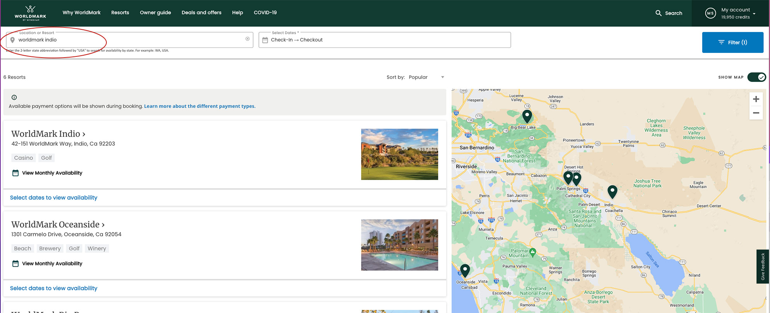Open the WorldMark Oceanside resort title link
770x313 pixels.
point(58,225)
